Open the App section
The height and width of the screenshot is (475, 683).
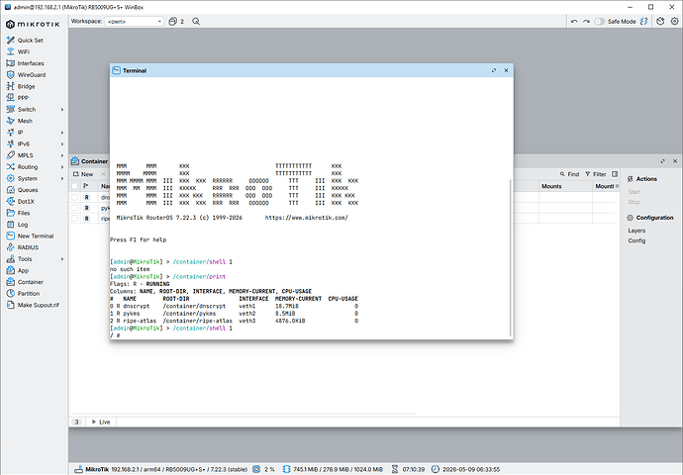click(18, 270)
